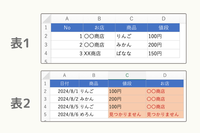Click the みかん cell in Table 1

click(131, 45)
